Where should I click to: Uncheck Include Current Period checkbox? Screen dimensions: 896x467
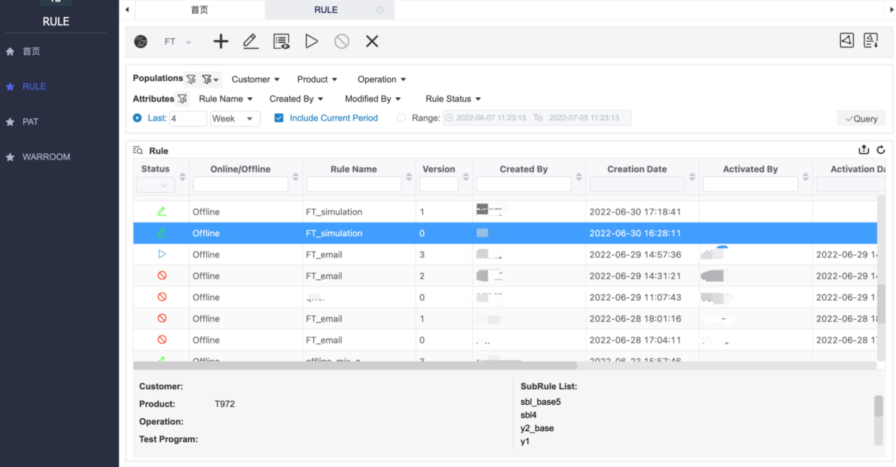point(279,118)
